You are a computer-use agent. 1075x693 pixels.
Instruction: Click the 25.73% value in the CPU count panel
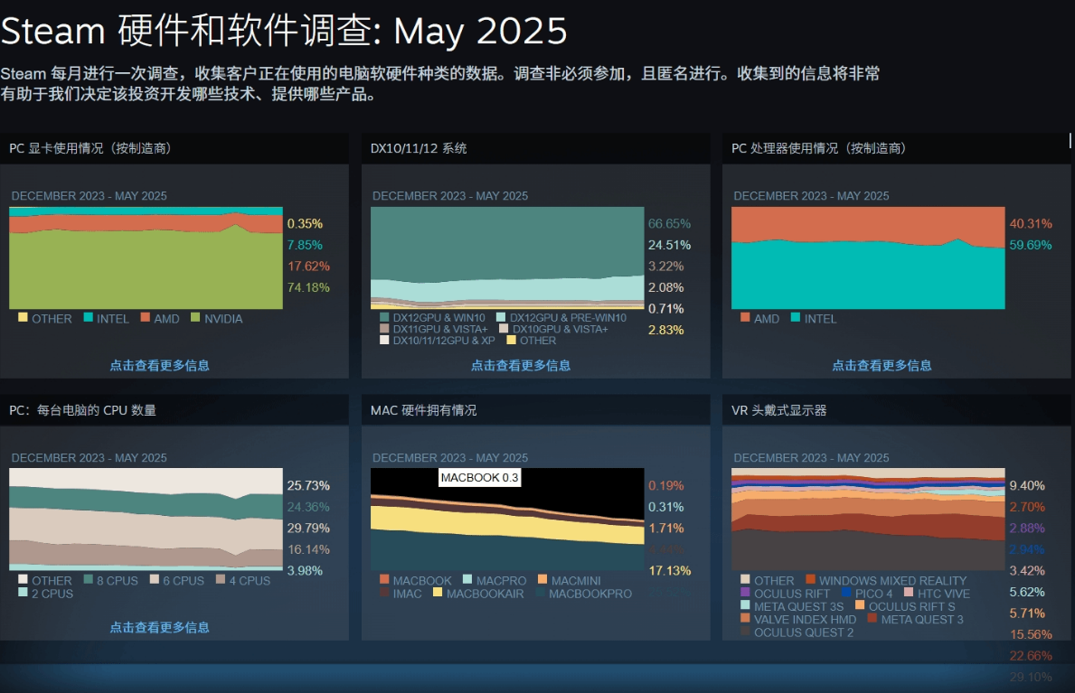coord(308,486)
